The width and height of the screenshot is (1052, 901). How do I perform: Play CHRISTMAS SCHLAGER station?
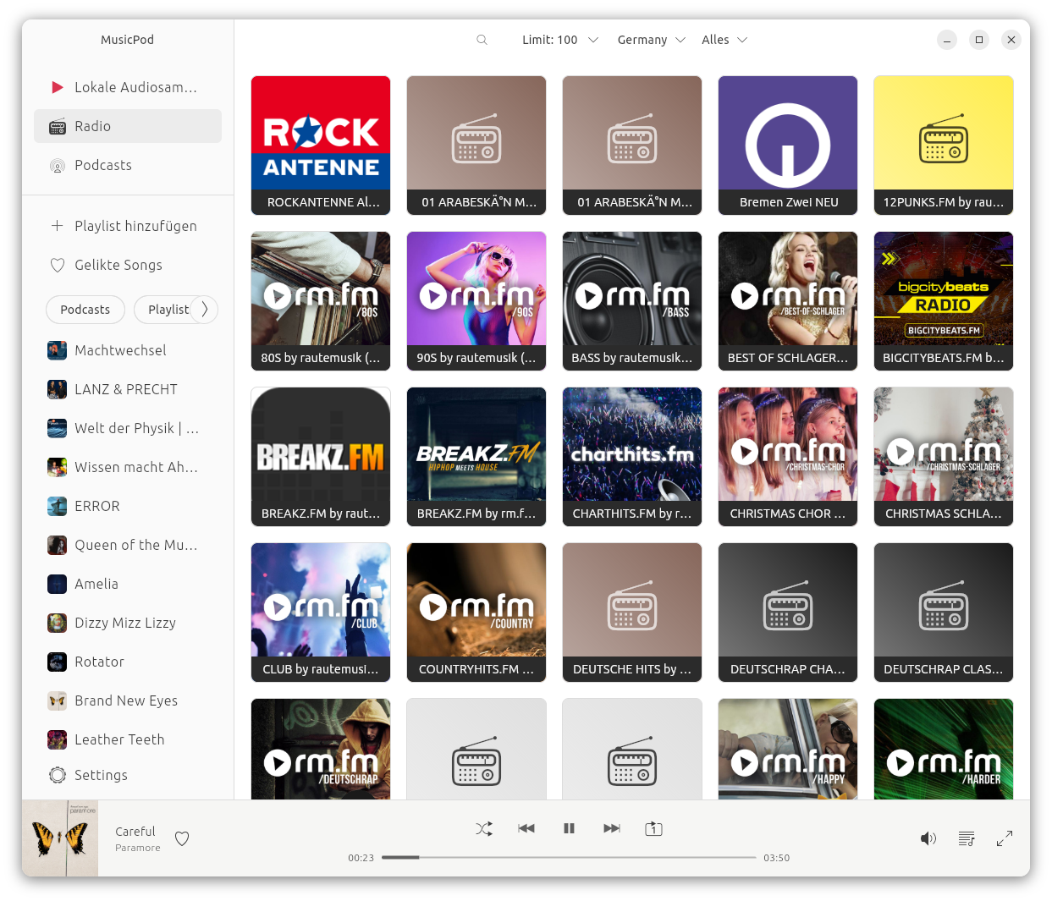point(944,457)
